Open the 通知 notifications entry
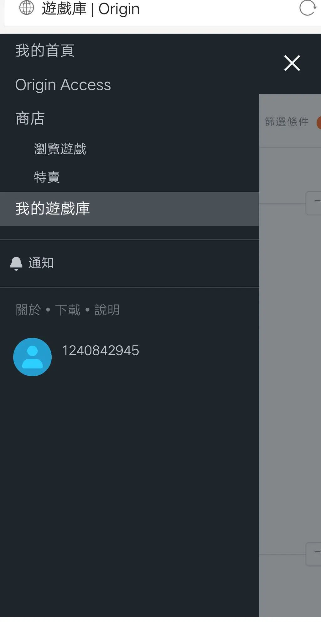This screenshot has width=321, height=631. pyautogui.click(x=41, y=263)
